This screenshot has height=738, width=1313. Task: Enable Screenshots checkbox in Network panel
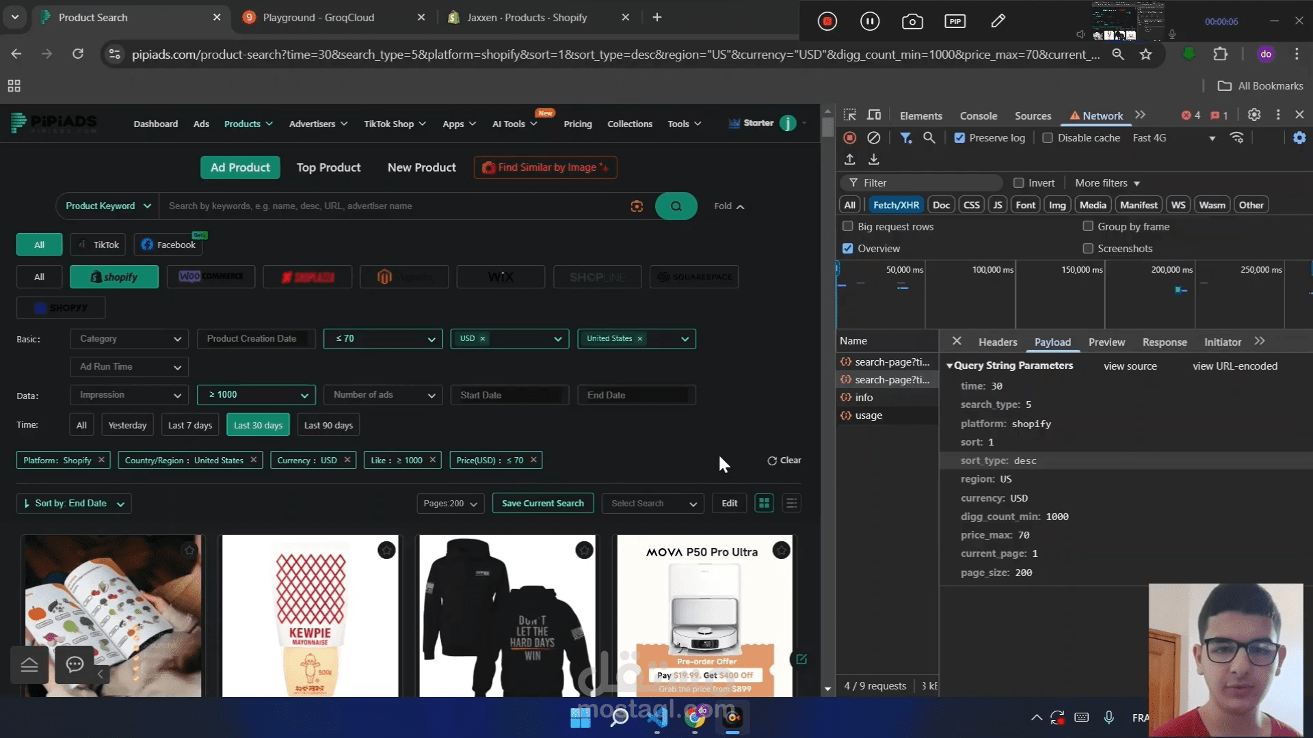coord(1088,248)
